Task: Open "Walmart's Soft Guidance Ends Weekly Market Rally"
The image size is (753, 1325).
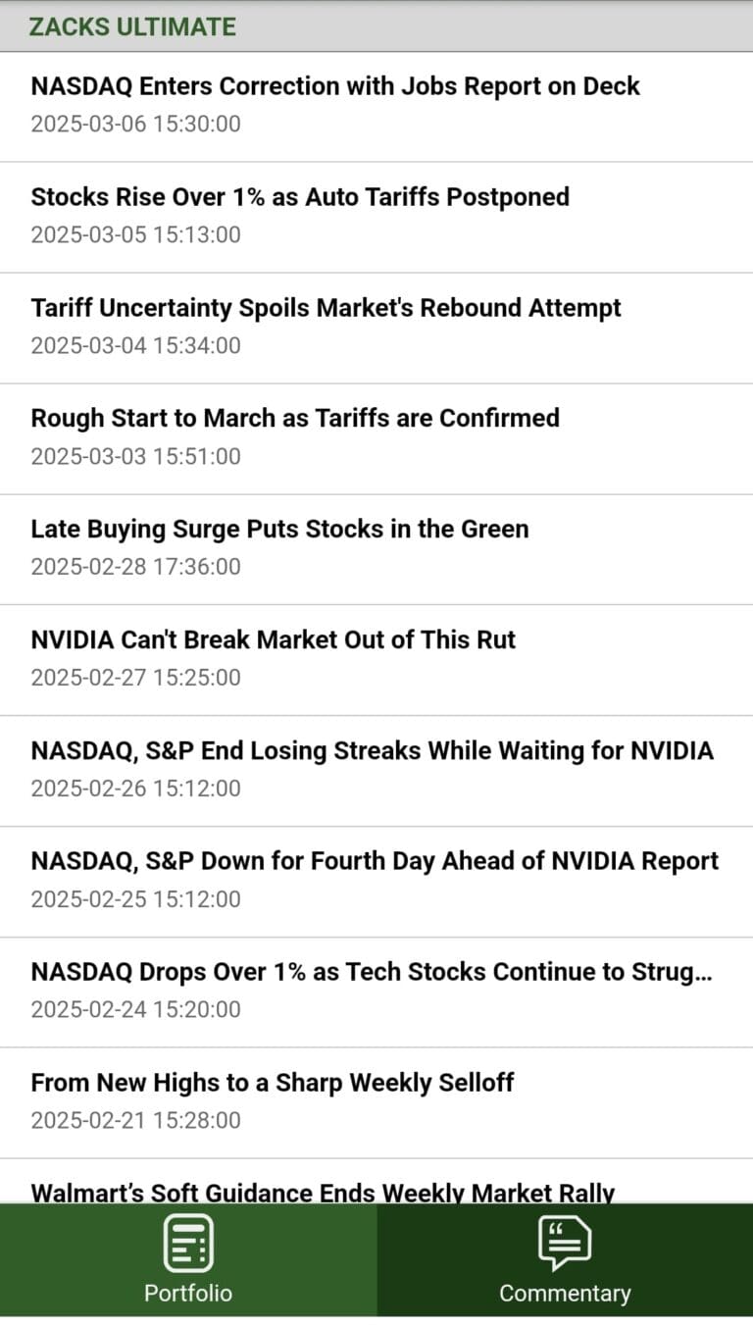Action: pyautogui.click(x=323, y=1193)
